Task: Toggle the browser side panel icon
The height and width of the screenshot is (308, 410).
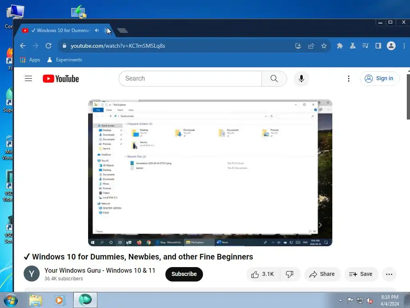Action: point(378,46)
